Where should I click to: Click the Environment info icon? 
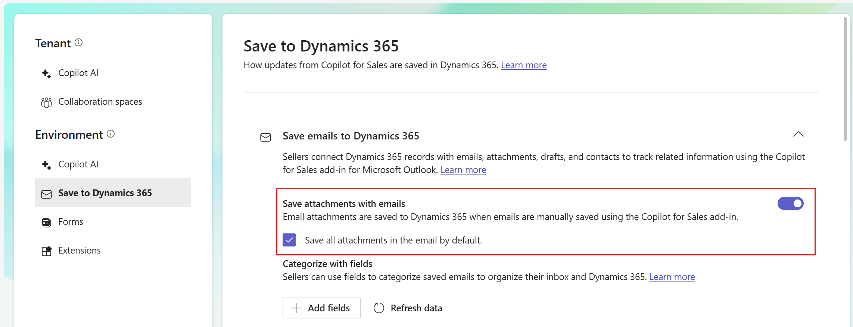pyautogui.click(x=110, y=134)
